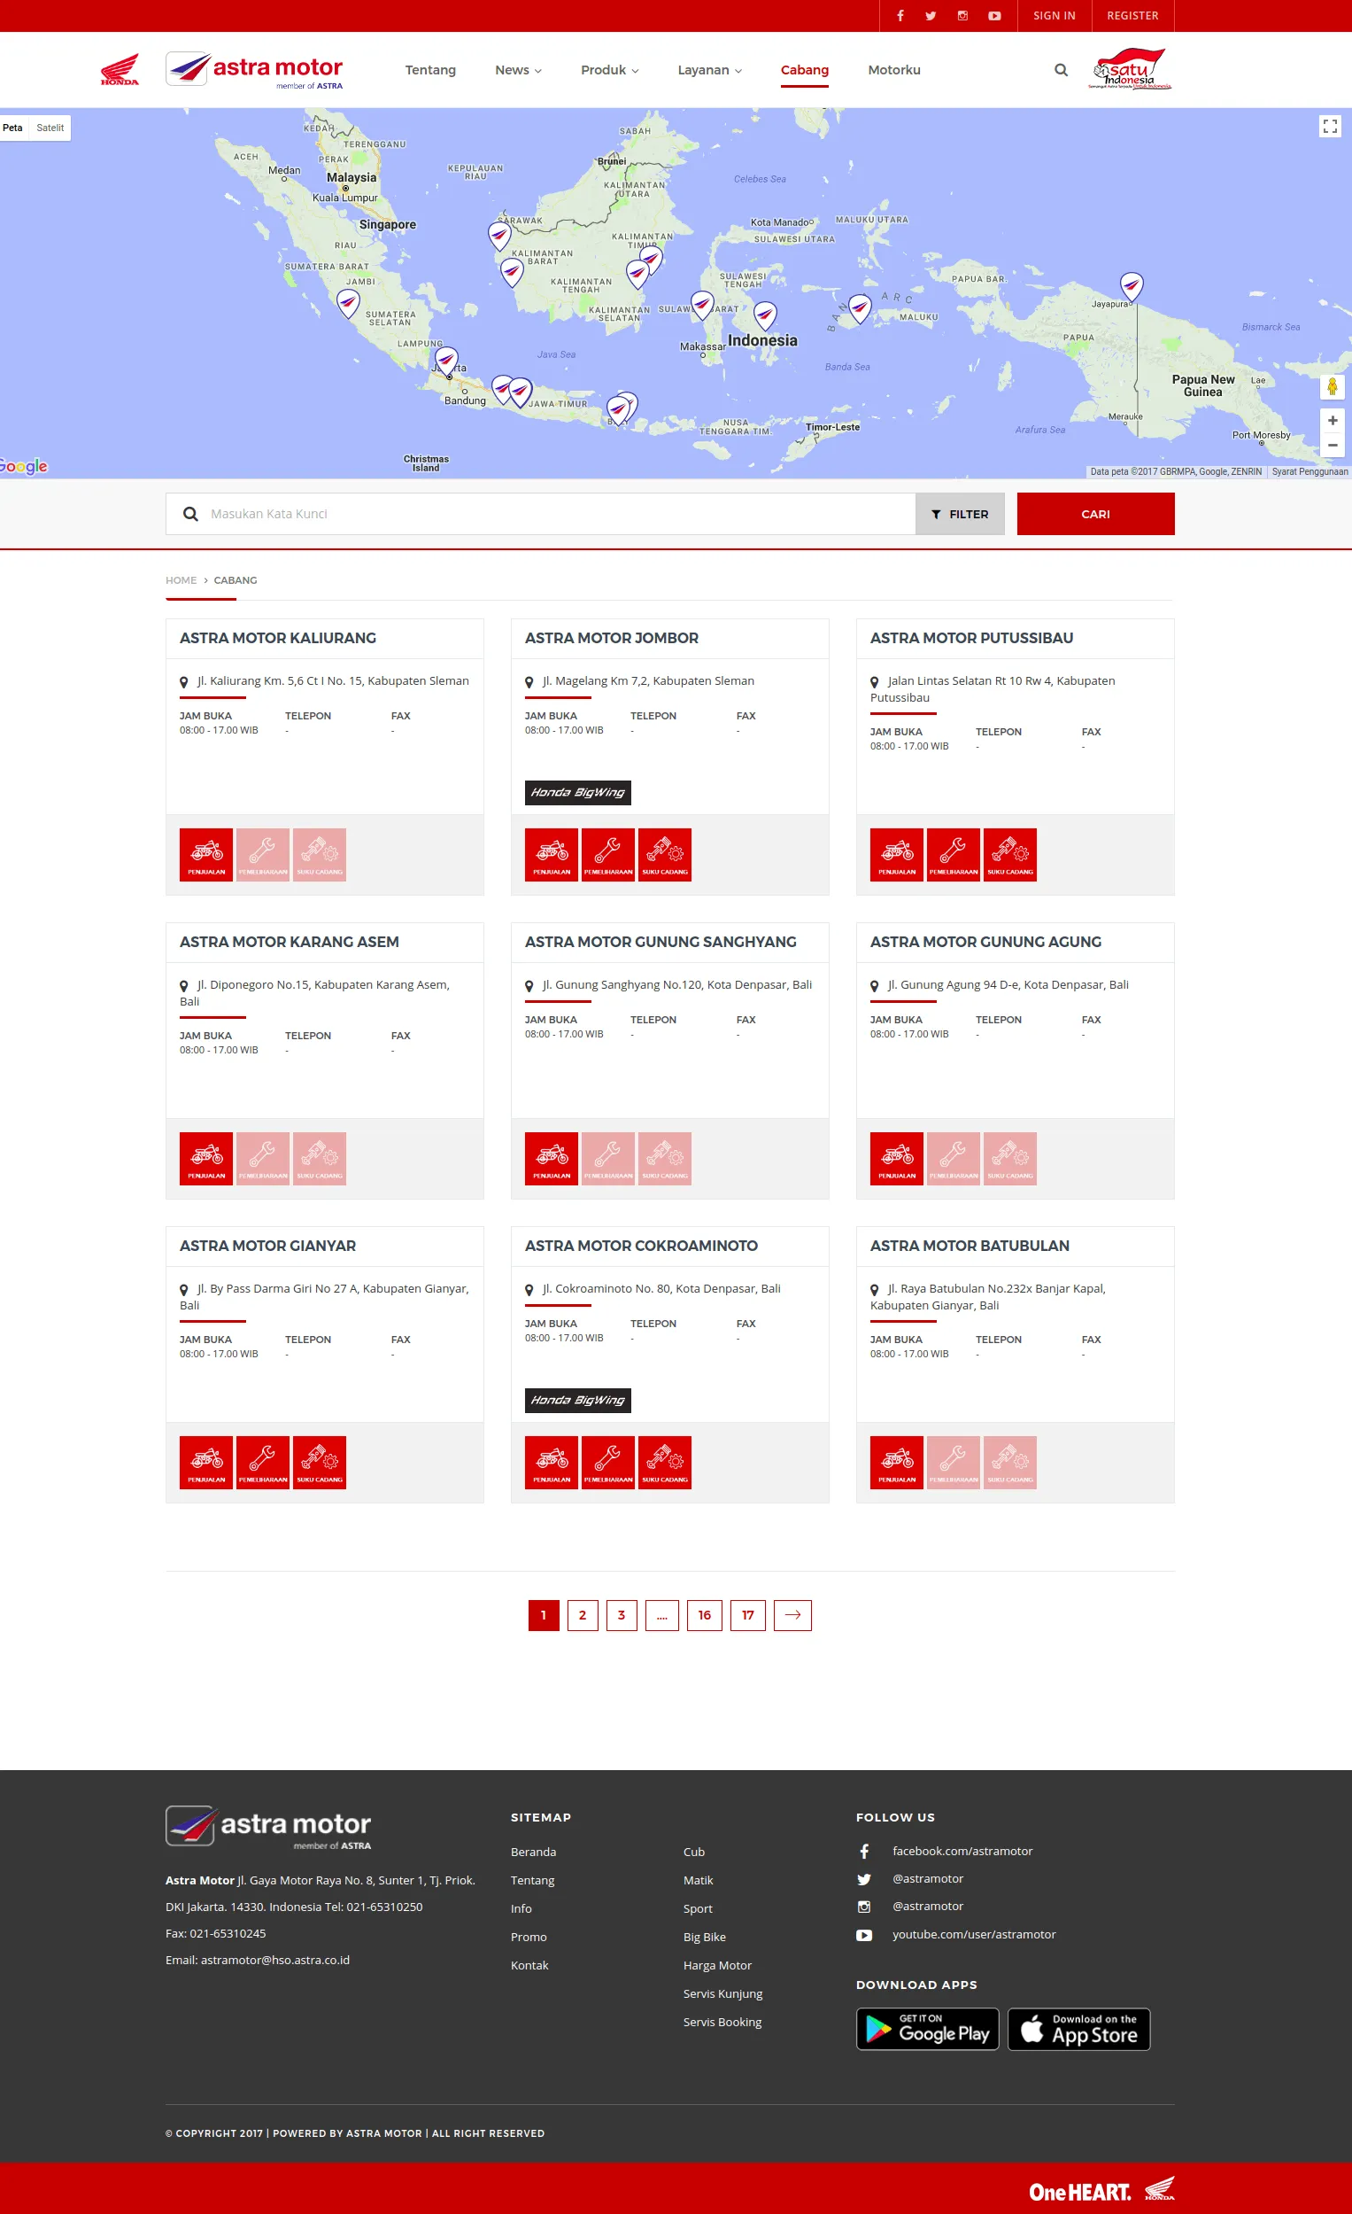
Task: Switch map to Satelit view
Action: [50, 128]
